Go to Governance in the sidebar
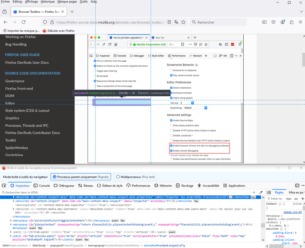The width and height of the screenshot is (305, 248). [15, 81]
